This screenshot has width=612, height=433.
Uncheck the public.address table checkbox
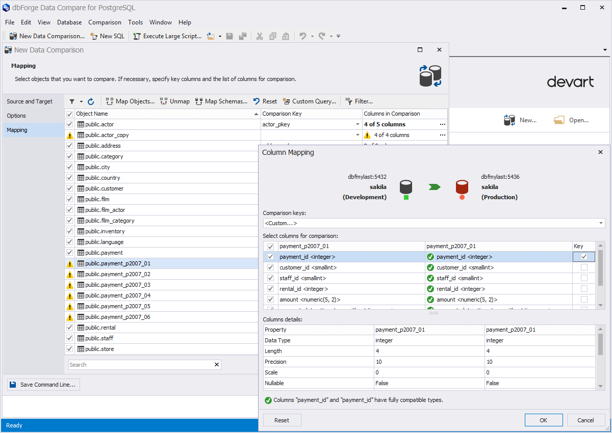coord(70,146)
